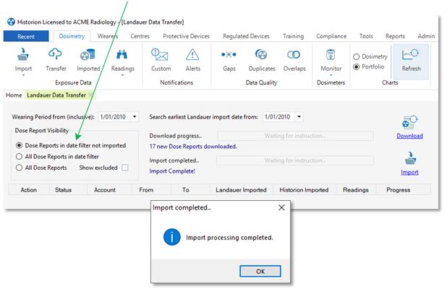Open the Recent tab
Image resolution: width=447 pixels, height=292 pixels.
(x=26, y=36)
